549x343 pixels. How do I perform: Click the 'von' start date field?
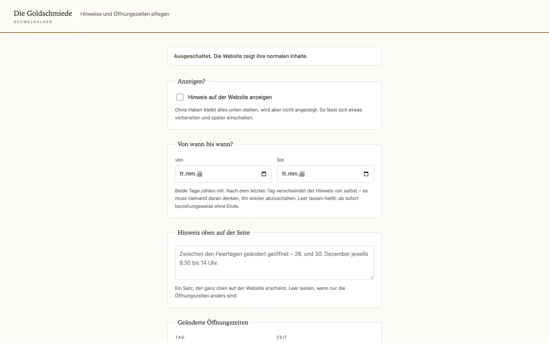(x=223, y=174)
